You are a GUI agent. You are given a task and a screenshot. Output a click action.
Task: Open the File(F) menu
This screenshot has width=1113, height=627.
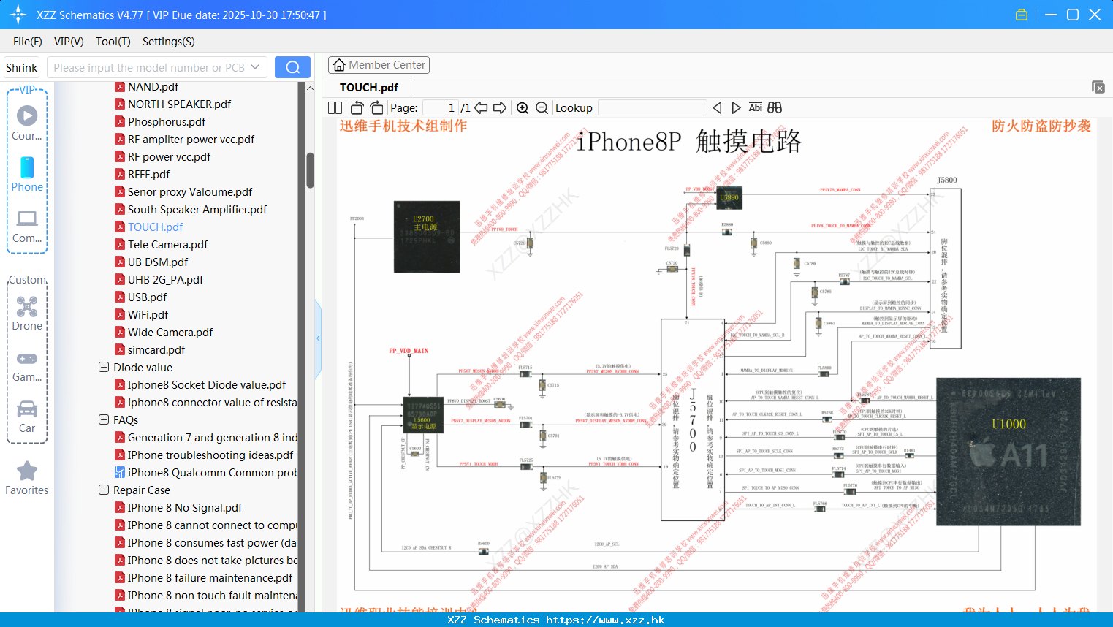[x=28, y=42]
